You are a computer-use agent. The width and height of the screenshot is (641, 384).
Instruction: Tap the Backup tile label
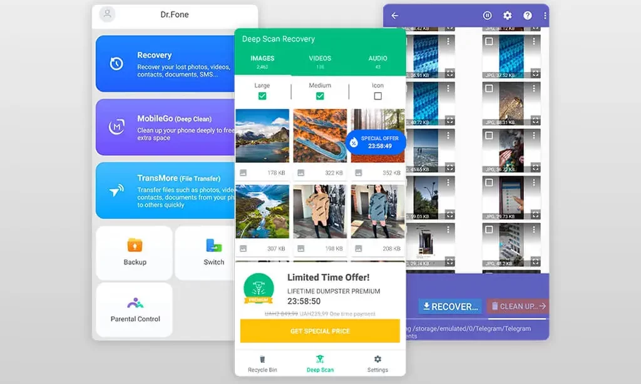[x=135, y=262]
